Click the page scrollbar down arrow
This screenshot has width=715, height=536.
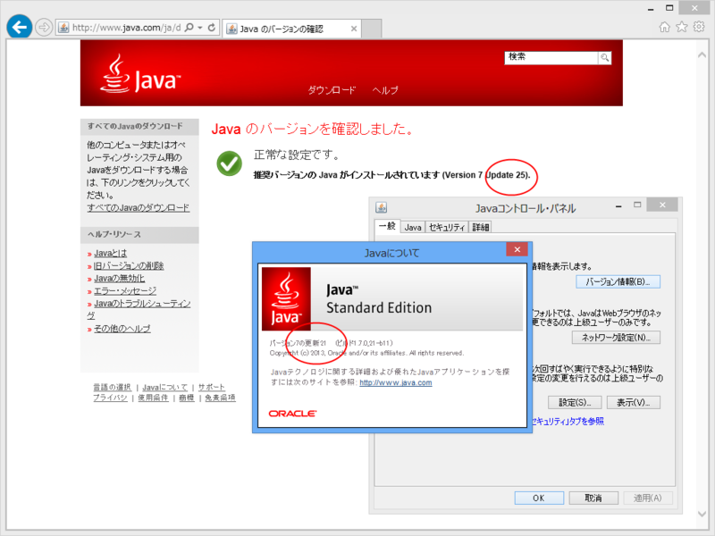(x=702, y=514)
